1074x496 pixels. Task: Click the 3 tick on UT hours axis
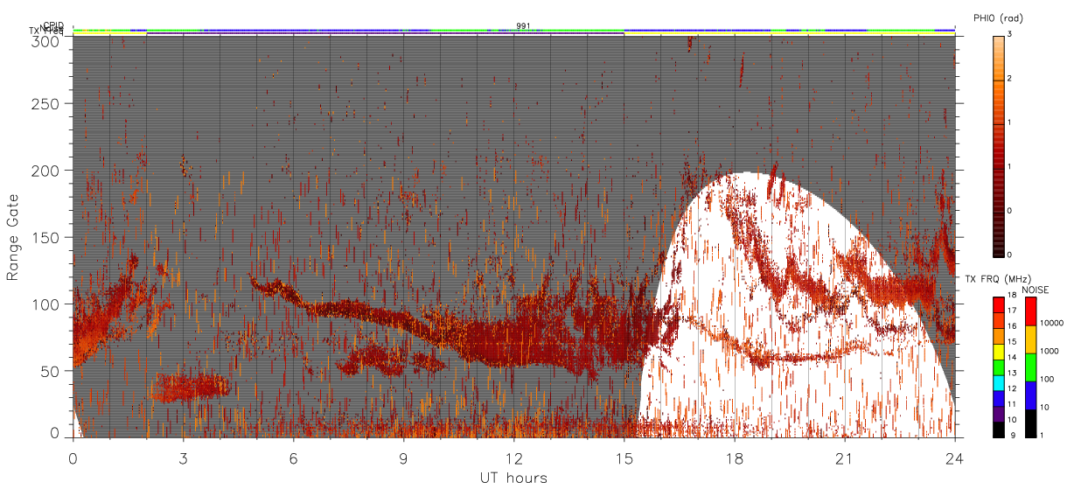click(184, 458)
